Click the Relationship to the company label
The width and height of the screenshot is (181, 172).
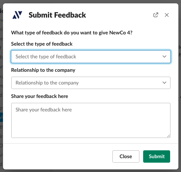click(x=43, y=70)
